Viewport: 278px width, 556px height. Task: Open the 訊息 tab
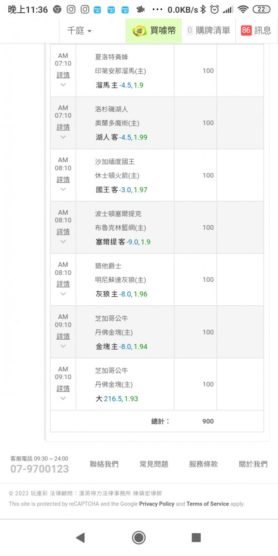(256, 31)
